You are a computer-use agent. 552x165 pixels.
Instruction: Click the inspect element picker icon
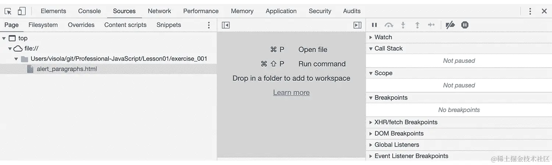8,11
